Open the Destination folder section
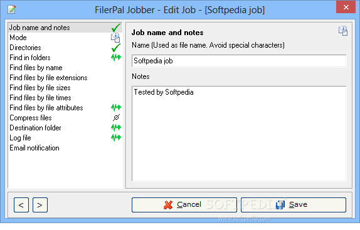 65,128
